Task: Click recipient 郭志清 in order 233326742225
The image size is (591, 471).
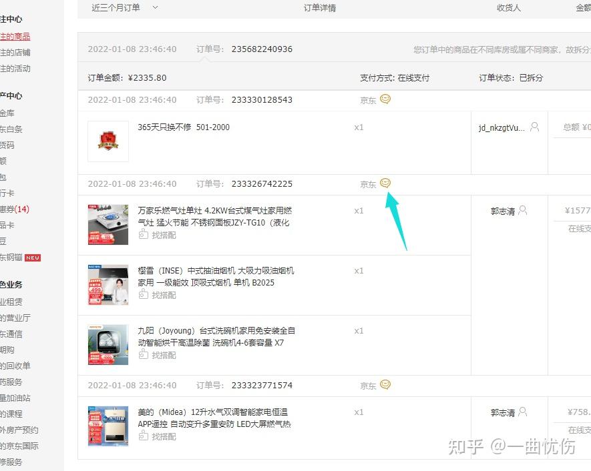Action: (503, 211)
